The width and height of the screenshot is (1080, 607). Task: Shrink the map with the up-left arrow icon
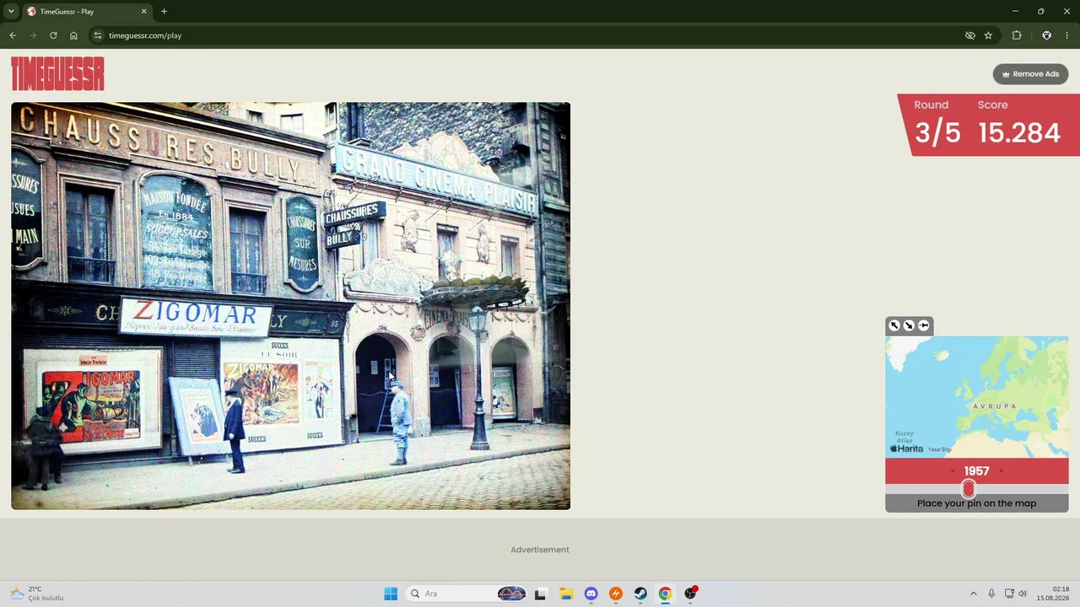click(894, 325)
